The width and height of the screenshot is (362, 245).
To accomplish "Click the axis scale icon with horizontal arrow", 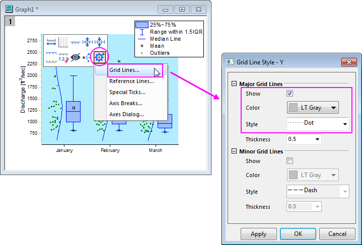I will click(51, 42).
